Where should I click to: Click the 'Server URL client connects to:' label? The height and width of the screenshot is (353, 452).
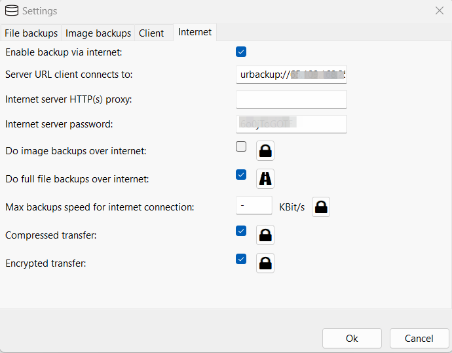tap(69, 75)
